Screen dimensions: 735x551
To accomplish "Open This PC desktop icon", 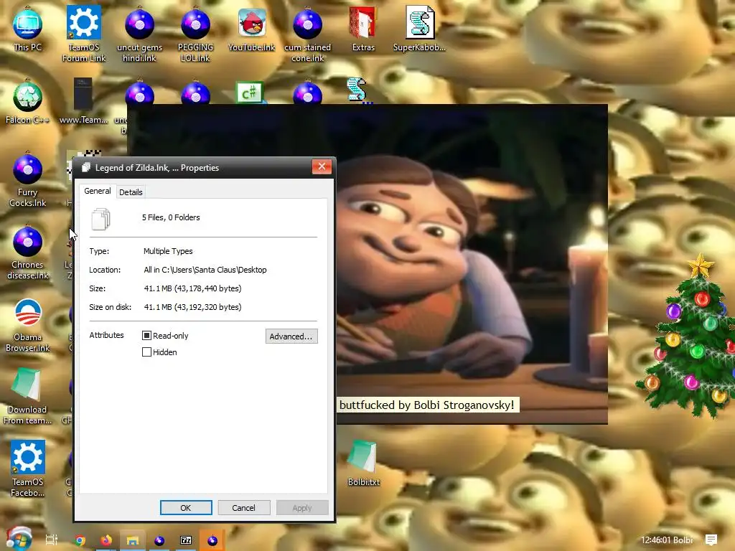I will pyautogui.click(x=28, y=29).
